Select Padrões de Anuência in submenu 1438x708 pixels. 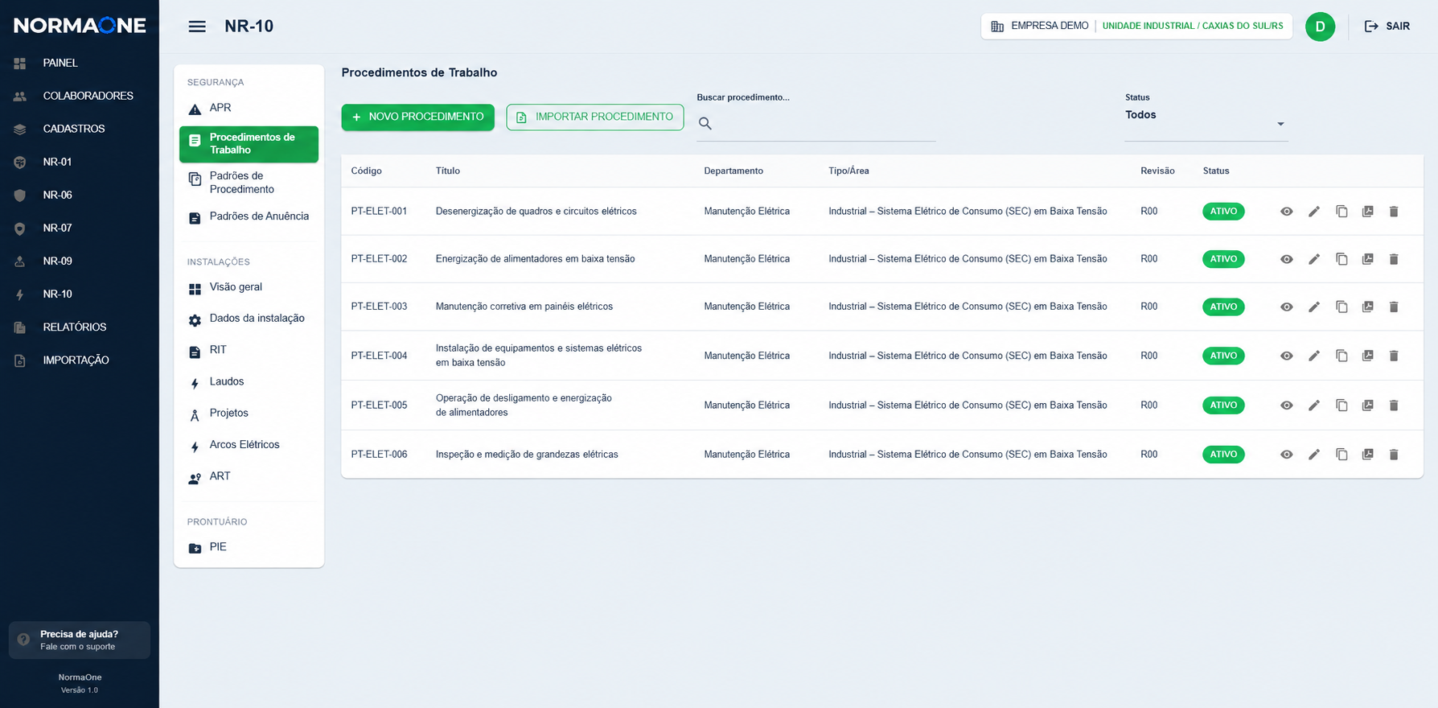pos(249,216)
